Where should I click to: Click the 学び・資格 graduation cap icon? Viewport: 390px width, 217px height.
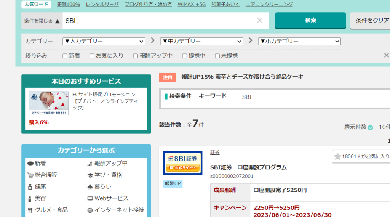click(90, 175)
